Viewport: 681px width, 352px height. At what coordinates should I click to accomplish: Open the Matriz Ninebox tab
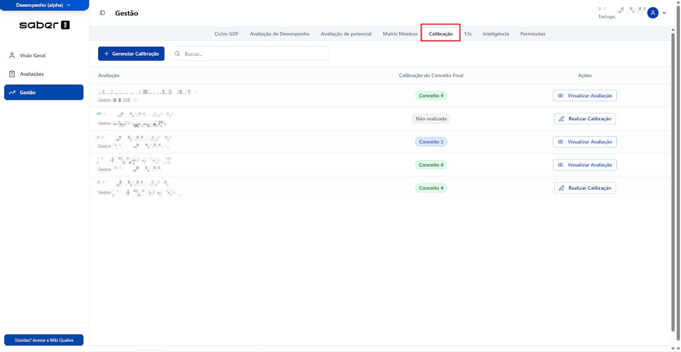[400, 34]
